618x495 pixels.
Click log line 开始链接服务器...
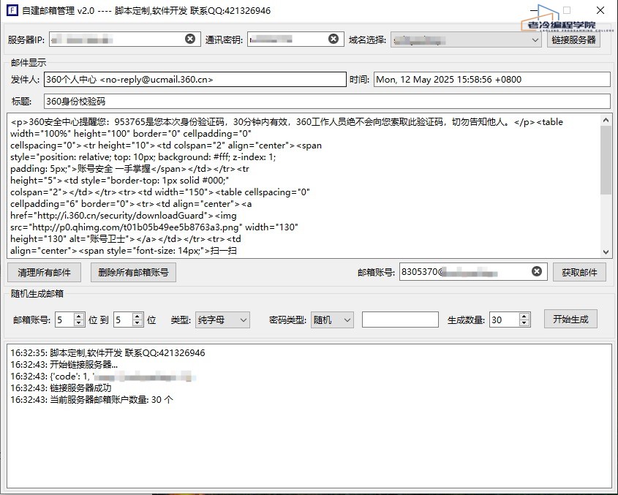[64, 365]
